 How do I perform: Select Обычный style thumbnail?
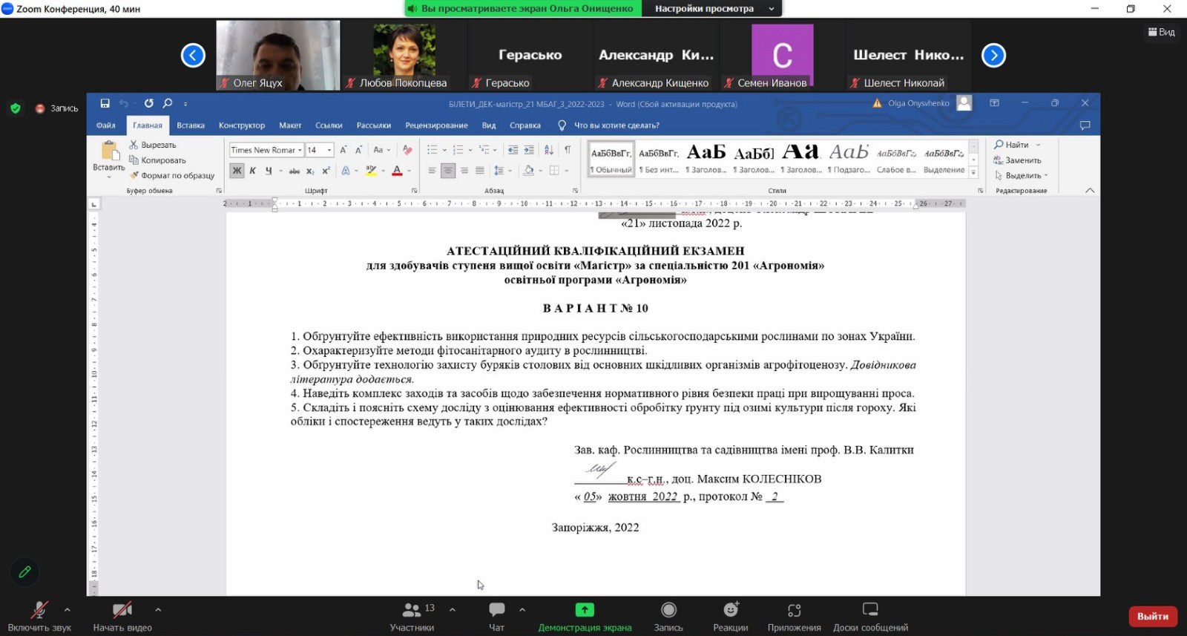coord(611,159)
